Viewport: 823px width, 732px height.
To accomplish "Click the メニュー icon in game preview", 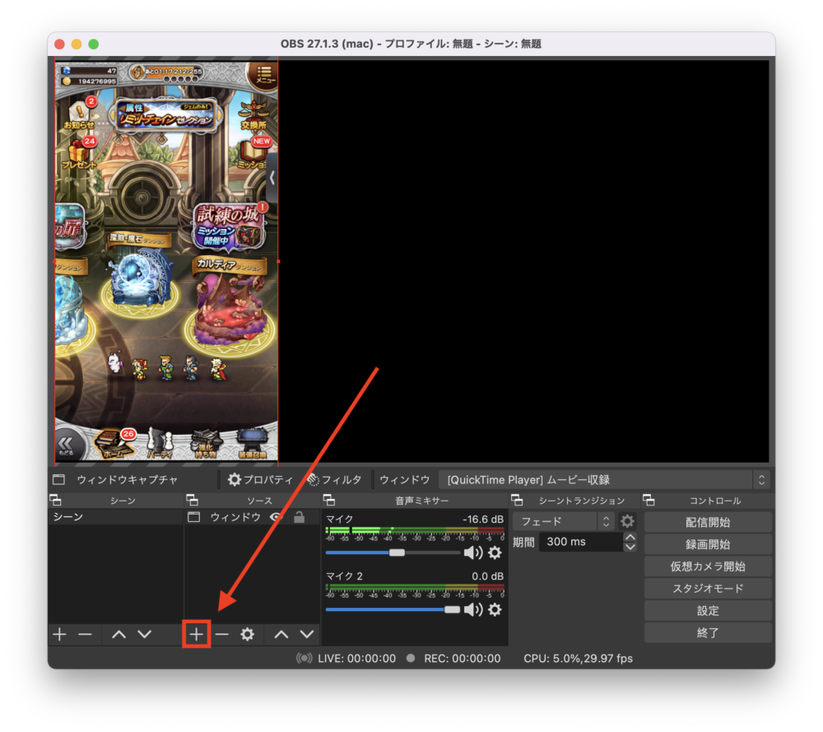I will coord(263,76).
